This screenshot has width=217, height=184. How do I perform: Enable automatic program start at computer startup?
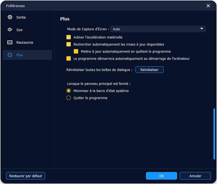[69, 59]
